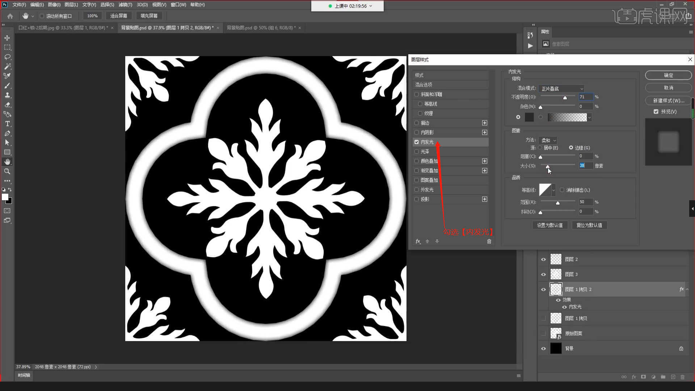Select the Eraser tool
The image size is (695, 391).
(7, 105)
